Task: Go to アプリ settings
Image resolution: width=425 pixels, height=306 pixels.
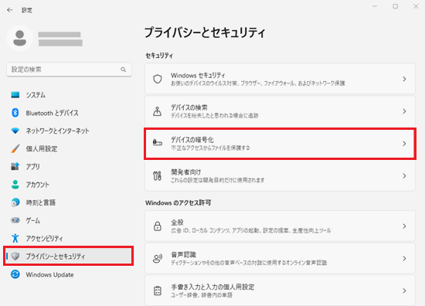Action: [x=69, y=166]
